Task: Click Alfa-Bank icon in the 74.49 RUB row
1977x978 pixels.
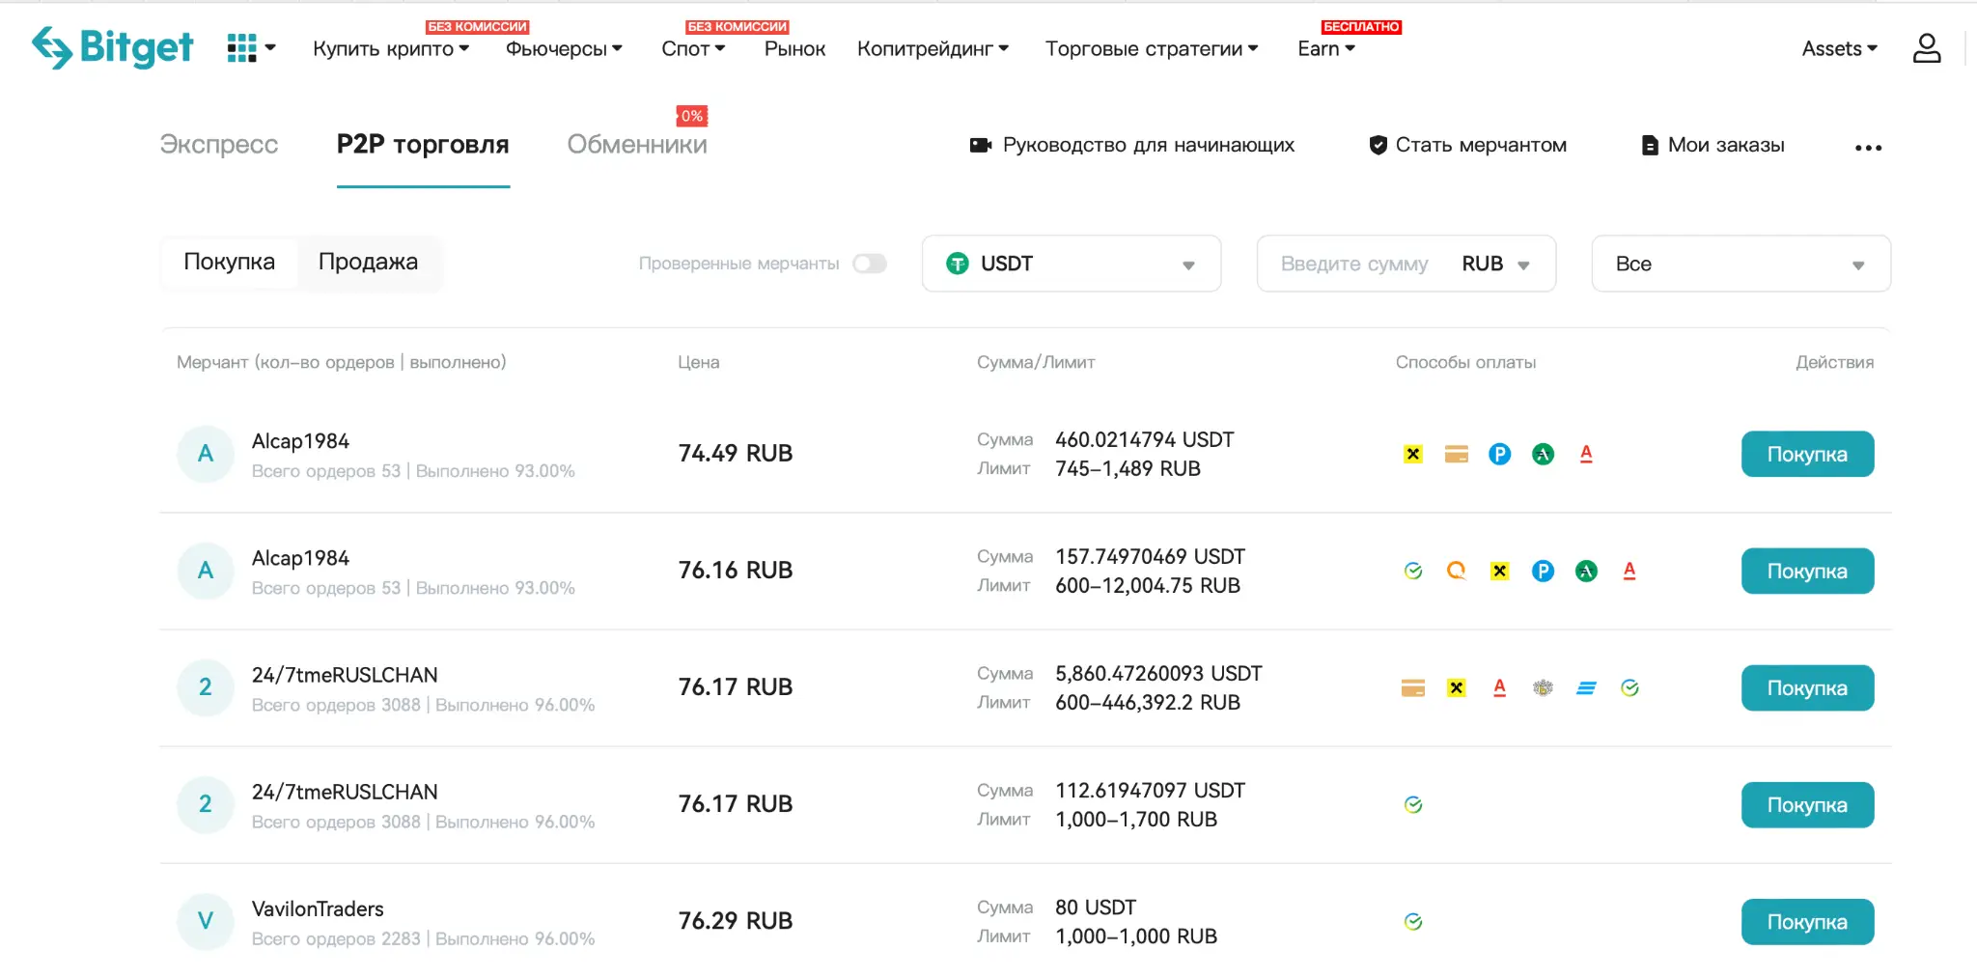Action: [x=1586, y=454]
